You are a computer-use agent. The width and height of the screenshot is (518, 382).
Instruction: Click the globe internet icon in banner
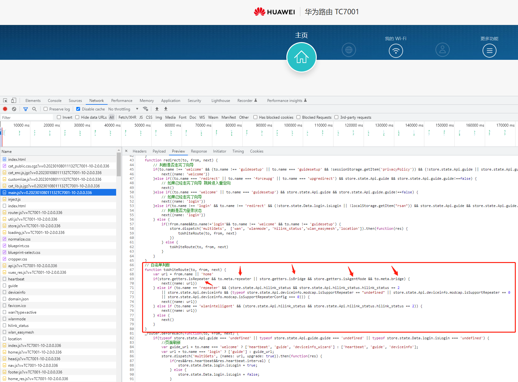click(x=349, y=50)
